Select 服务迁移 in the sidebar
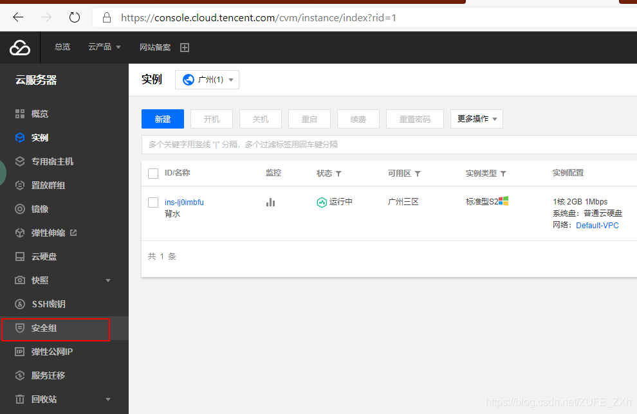 click(x=48, y=375)
